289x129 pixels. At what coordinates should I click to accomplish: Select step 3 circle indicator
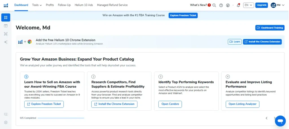(161, 76)
